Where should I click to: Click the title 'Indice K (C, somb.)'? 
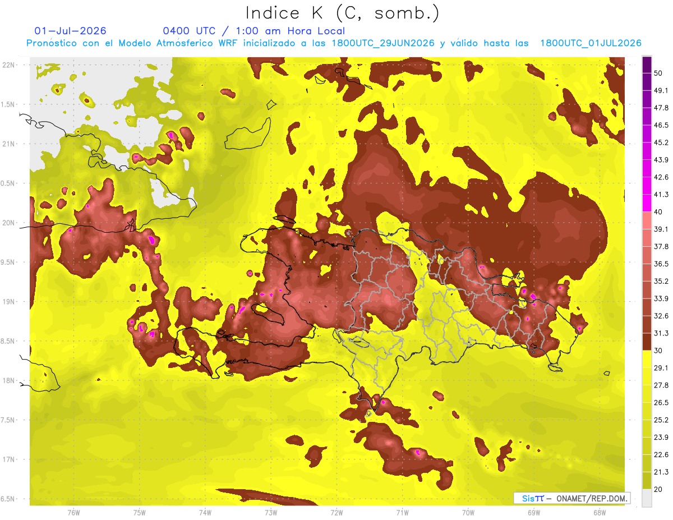tap(342, 13)
